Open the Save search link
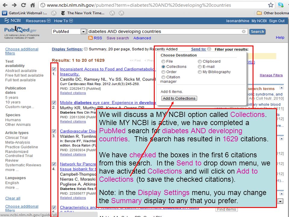The height and width of the screenshot is (217, 289). 118,38
